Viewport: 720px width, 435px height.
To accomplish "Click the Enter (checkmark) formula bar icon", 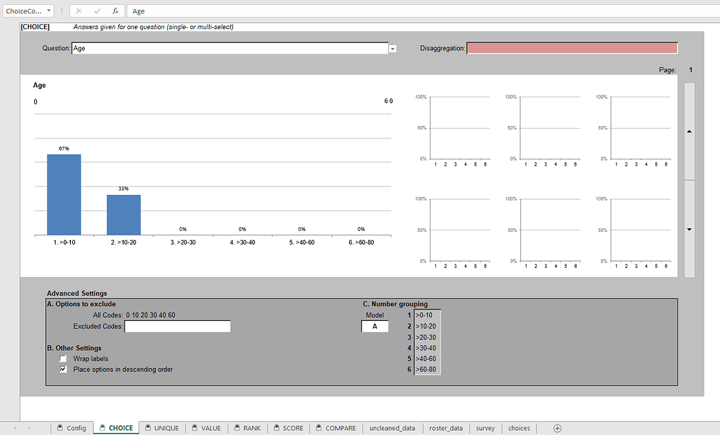I will (95, 10).
